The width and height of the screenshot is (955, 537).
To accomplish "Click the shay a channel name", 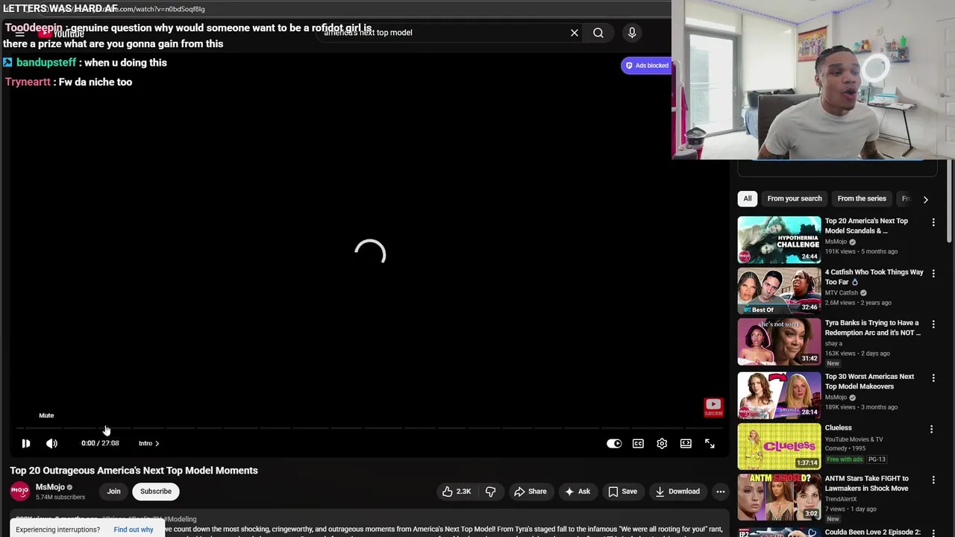I will pyautogui.click(x=833, y=344).
